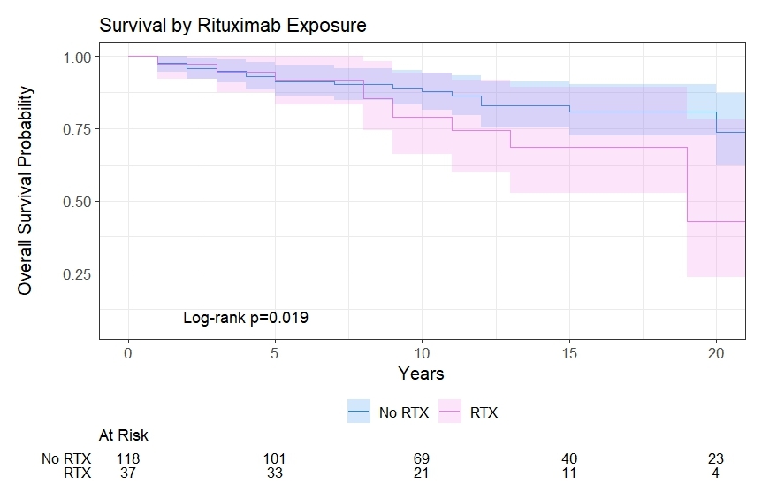Click the No RTX row label in risk table
The height and width of the screenshot is (493, 762).
pos(66,458)
